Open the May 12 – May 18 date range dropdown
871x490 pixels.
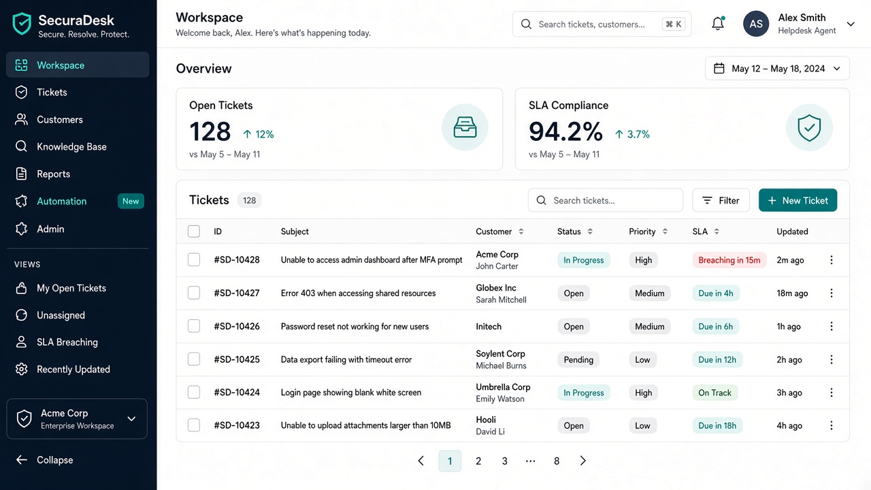(777, 68)
